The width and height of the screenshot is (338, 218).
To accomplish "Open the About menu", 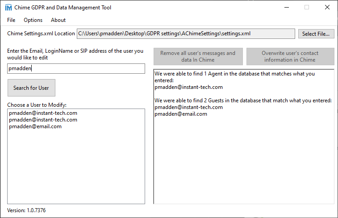I will point(58,20).
